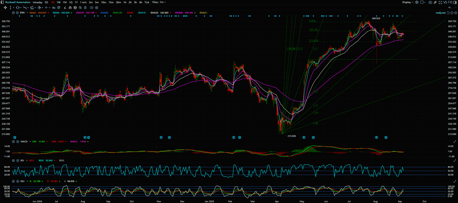Viewport: 458px width, 203px height.
Task: Click the earnings E marker near November
Action: tap(161, 137)
